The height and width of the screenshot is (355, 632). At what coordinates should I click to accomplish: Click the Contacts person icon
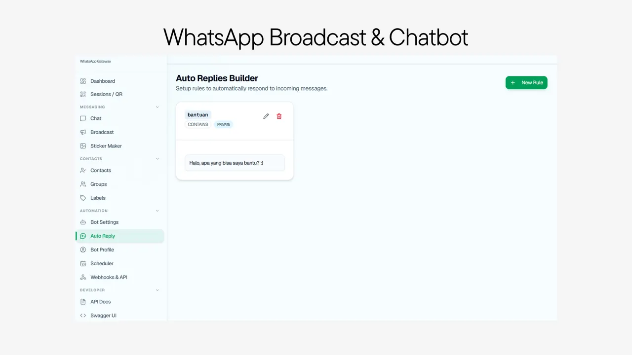point(83,170)
